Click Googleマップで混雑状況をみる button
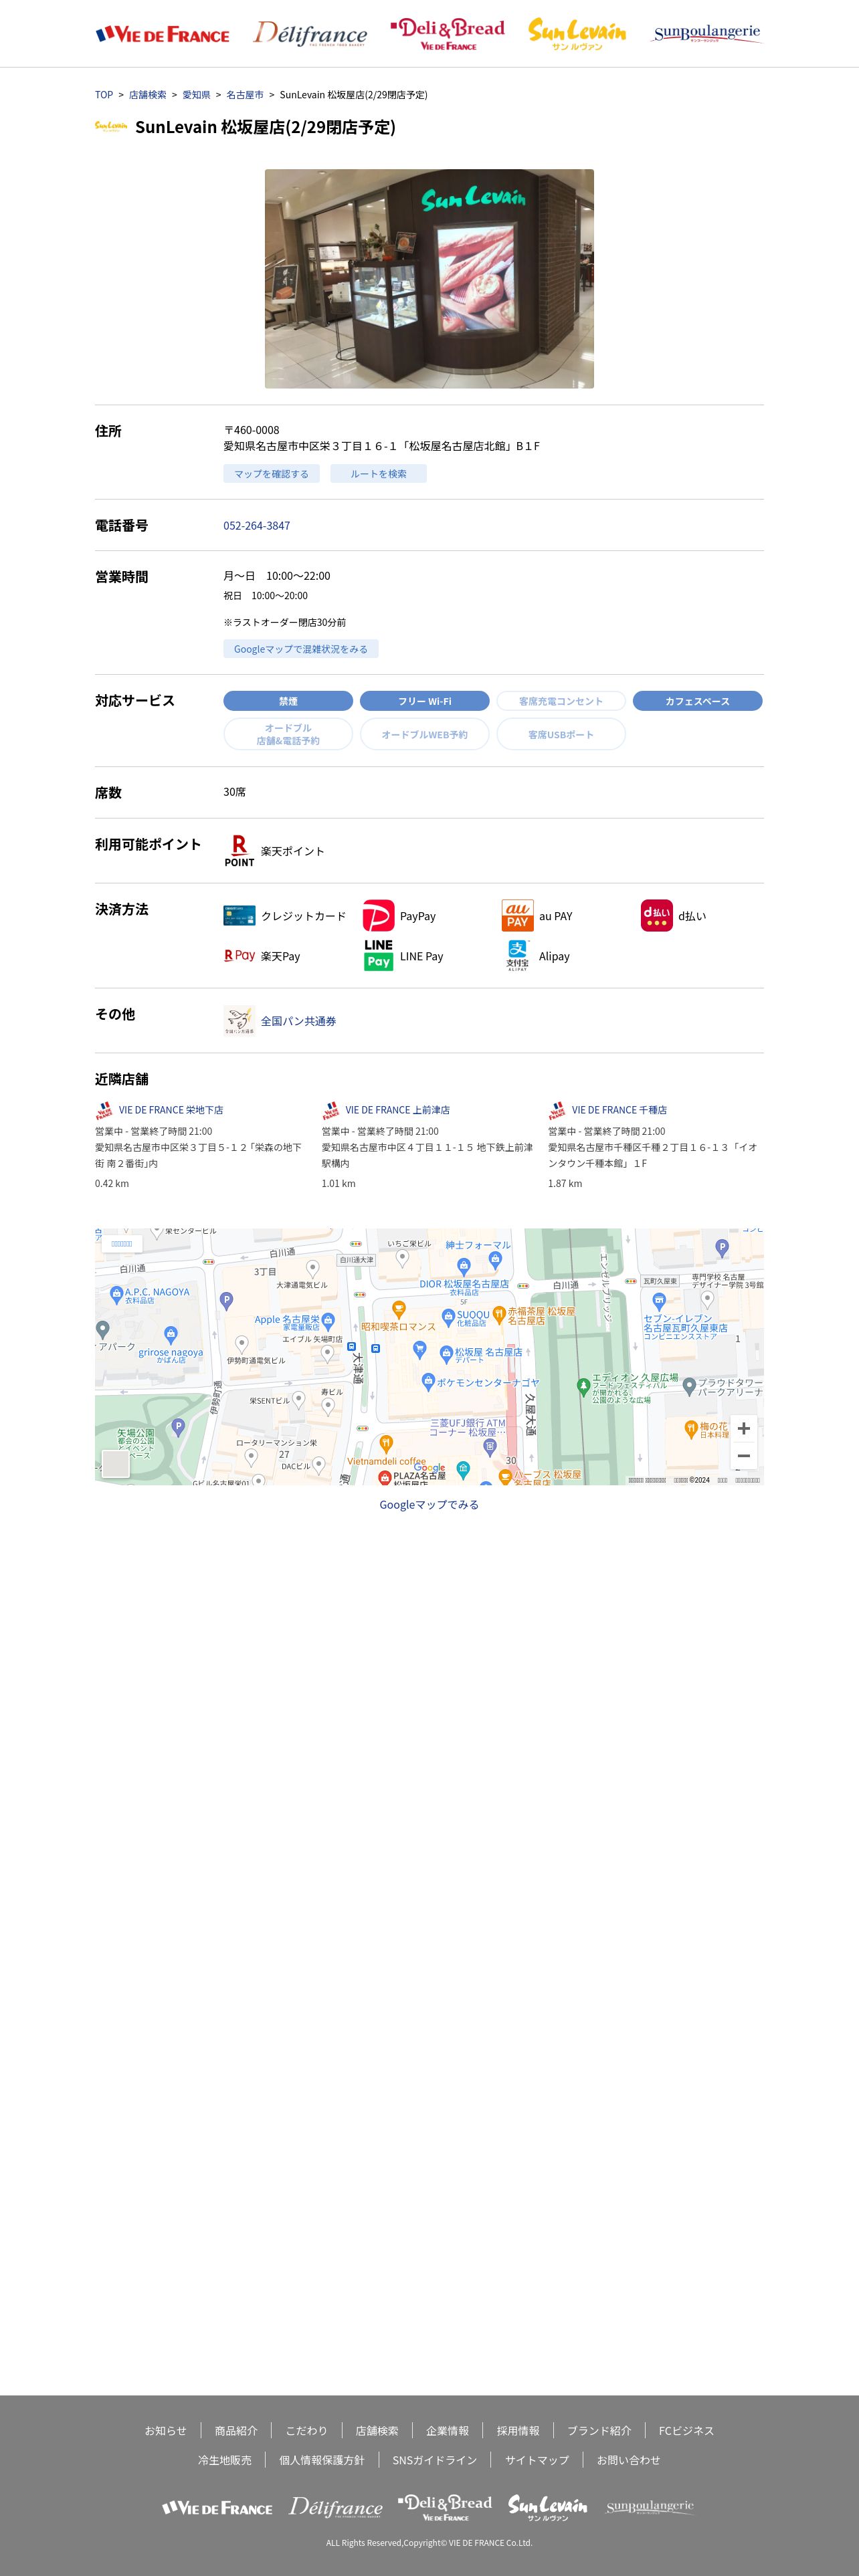 tap(300, 649)
